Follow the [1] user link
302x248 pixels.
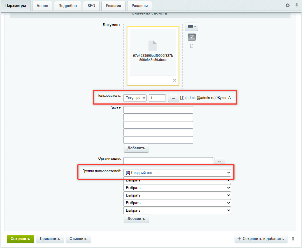click(x=182, y=98)
